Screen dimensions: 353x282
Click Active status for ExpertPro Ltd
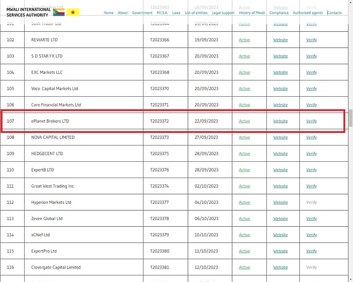point(244,251)
